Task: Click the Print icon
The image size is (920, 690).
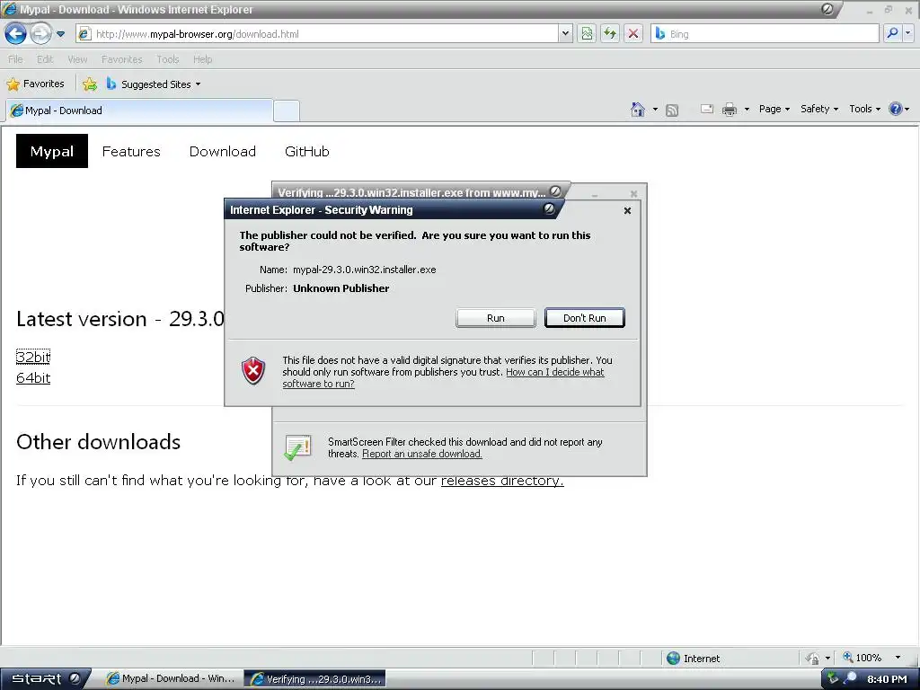Action: tap(730, 109)
